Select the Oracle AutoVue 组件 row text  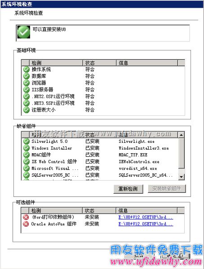coord(54,224)
